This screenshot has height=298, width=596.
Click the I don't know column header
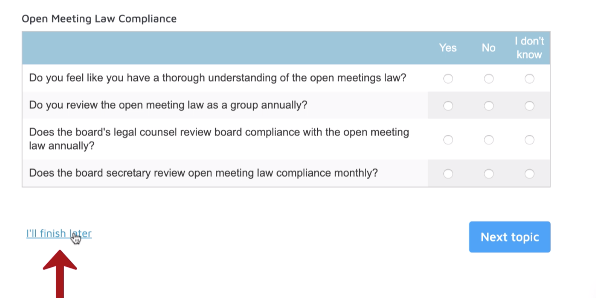pos(529,48)
